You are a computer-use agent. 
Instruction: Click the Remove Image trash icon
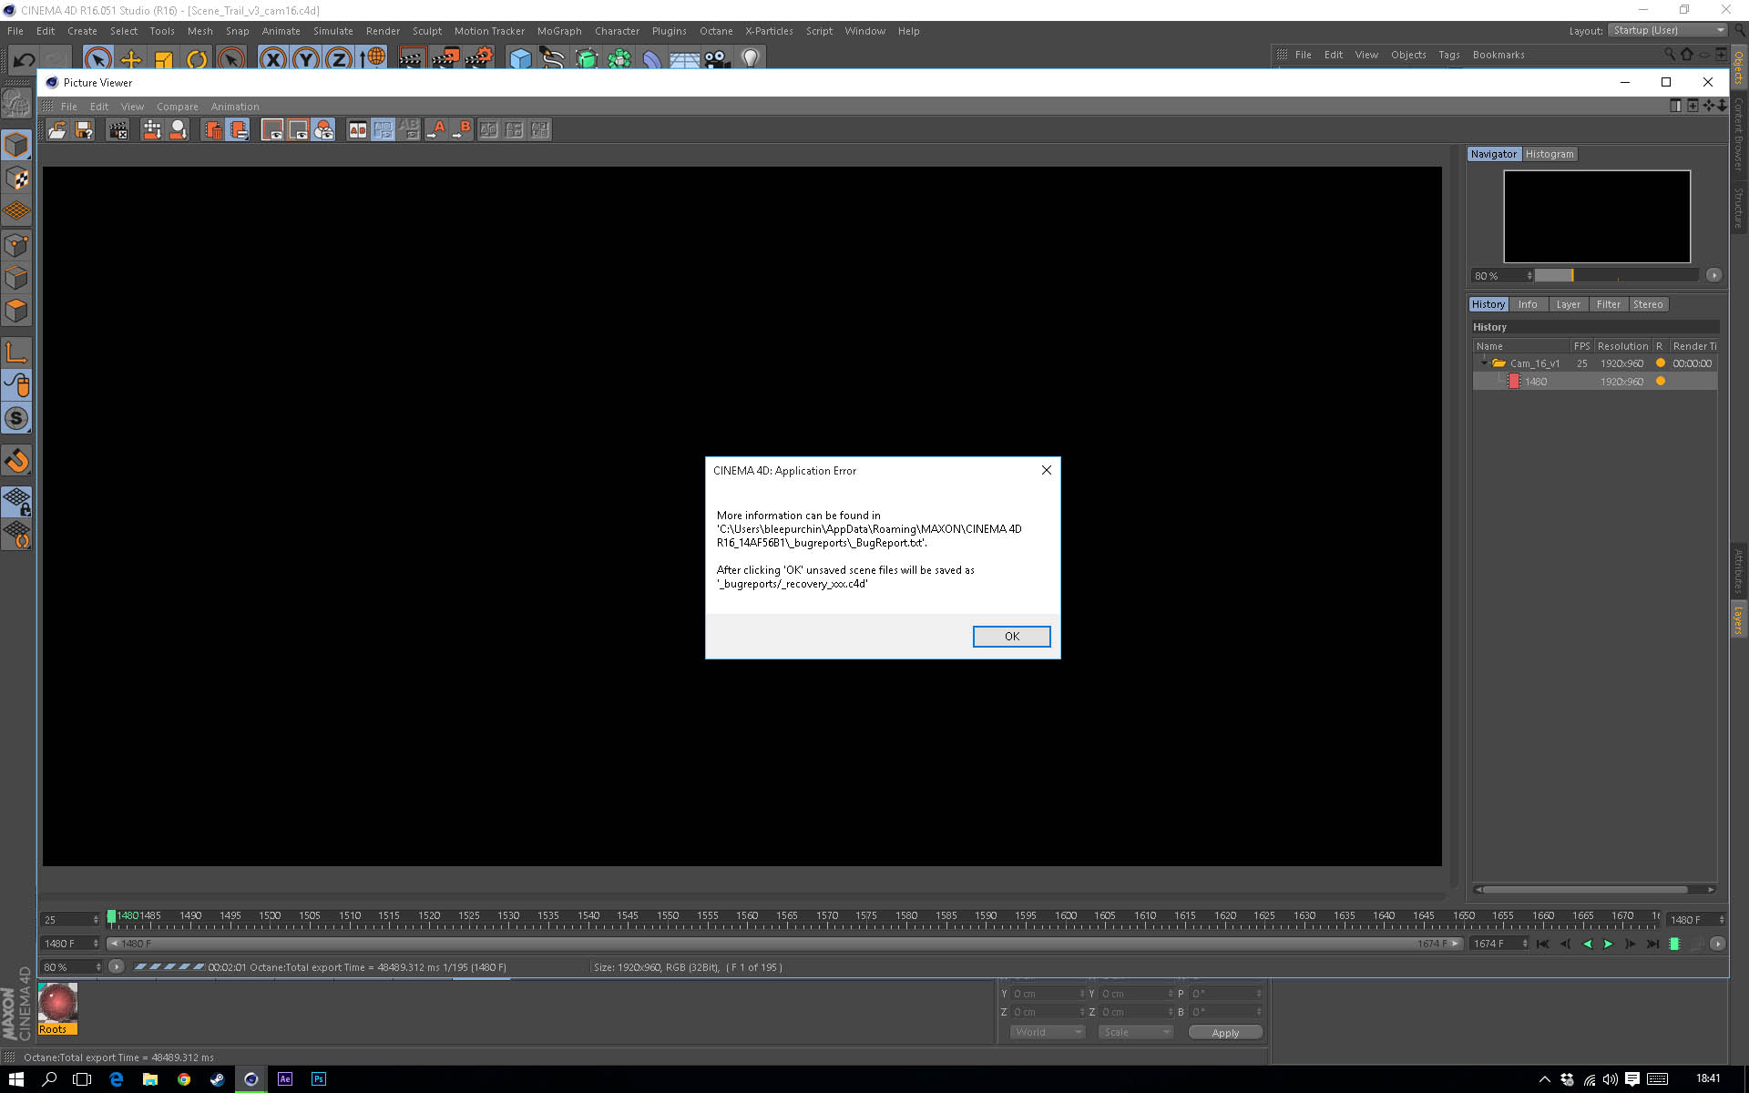coord(212,130)
